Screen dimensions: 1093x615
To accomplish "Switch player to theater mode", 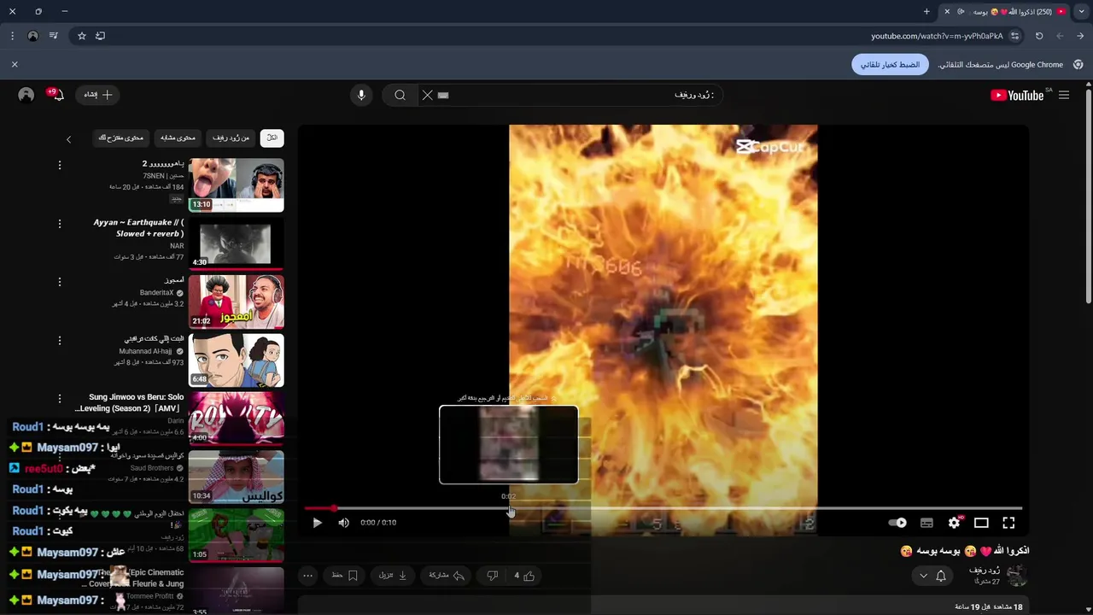I will click(x=981, y=523).
